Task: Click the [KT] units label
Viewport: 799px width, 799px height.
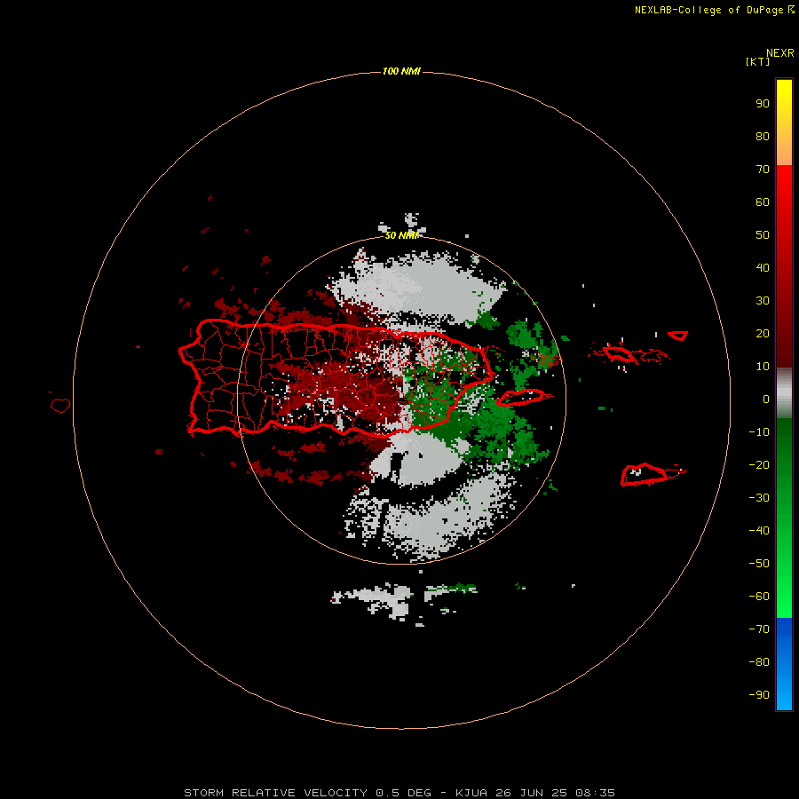Action: (x=757, y=61)
